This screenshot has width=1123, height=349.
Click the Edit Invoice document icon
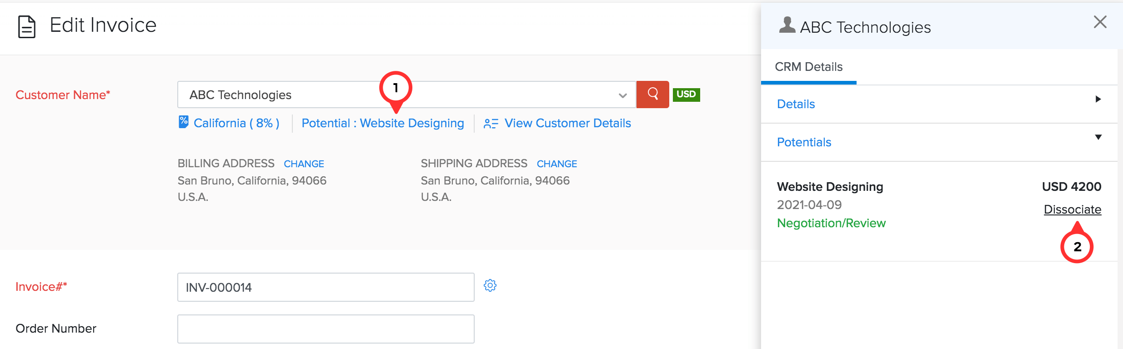point(26,26)
